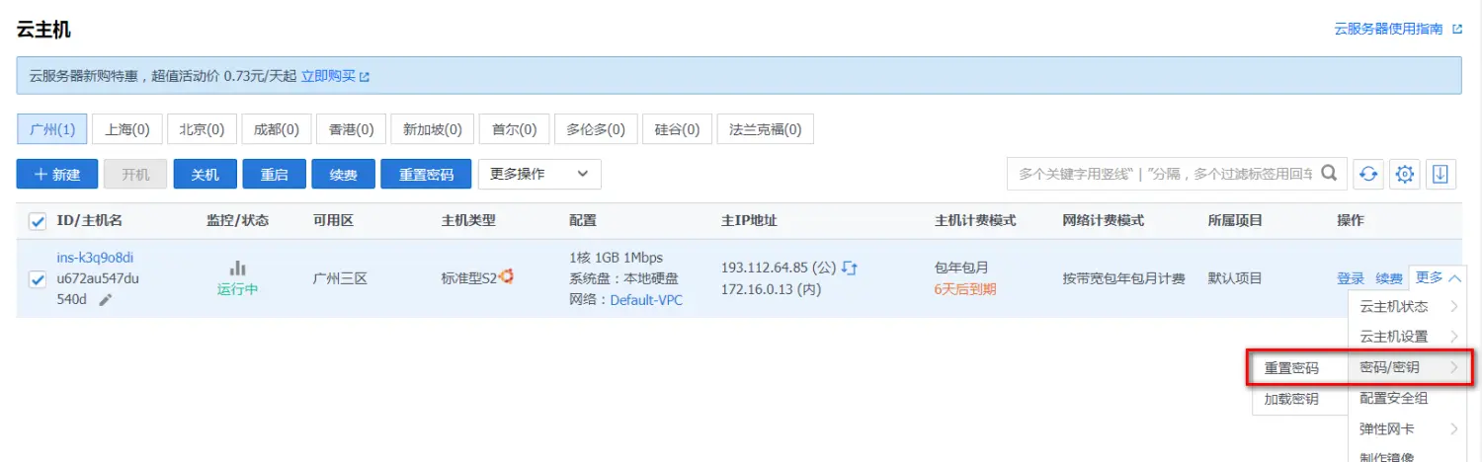
Task: Click the public IP 193.112.64.85
Action: (765, 268)
